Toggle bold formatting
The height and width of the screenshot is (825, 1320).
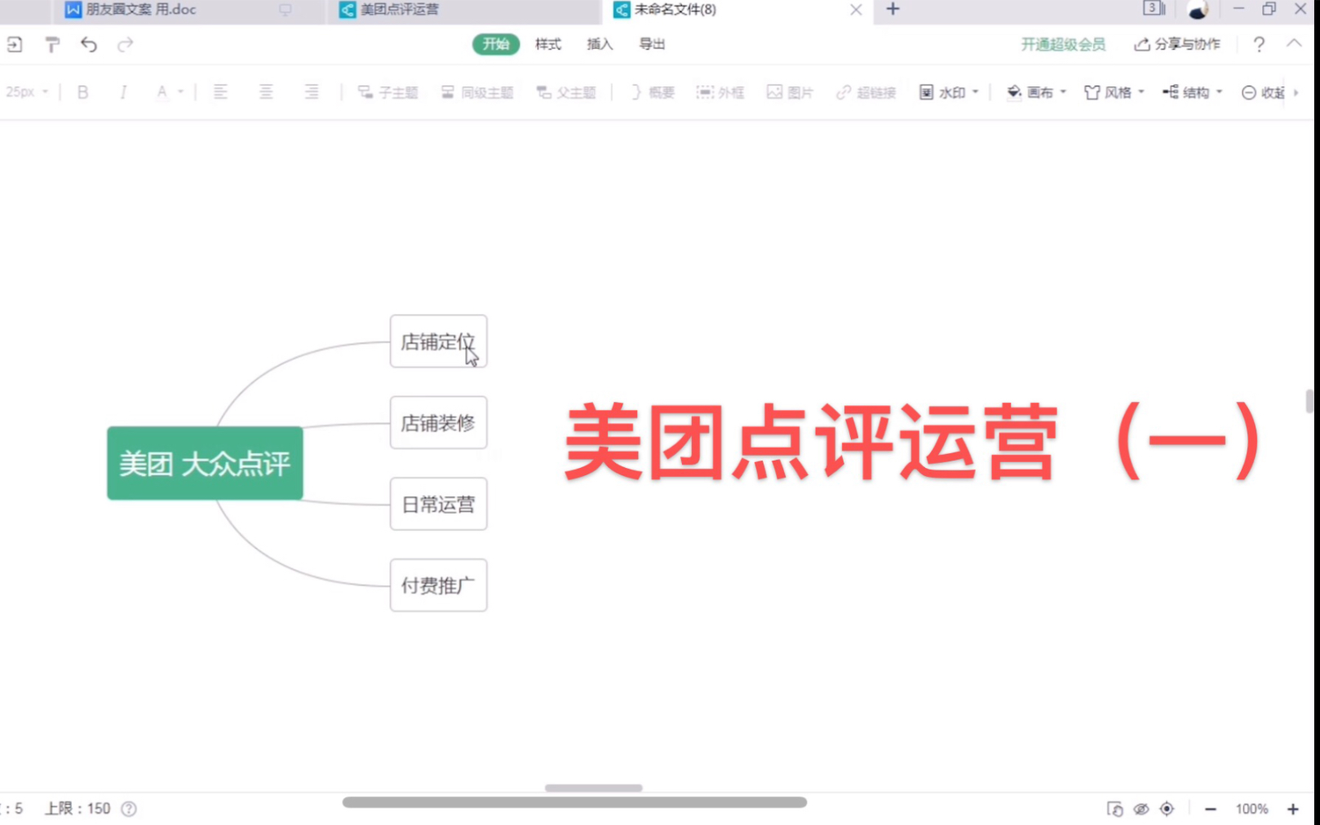pyautogui.click(x=82, y=92)
